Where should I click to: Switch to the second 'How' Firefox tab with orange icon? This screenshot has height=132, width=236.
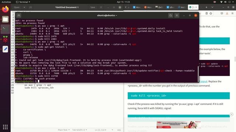(x=148, y=7)
